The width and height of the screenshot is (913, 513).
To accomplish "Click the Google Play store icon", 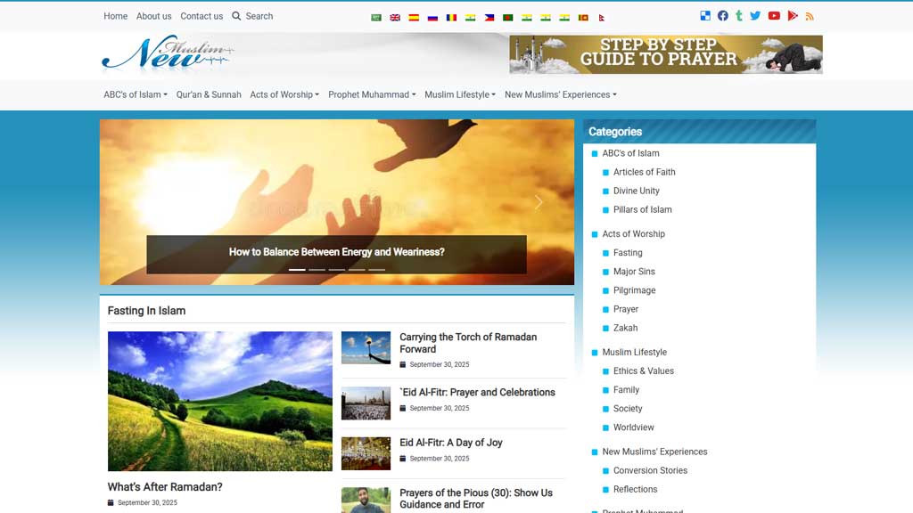I will coord(792,16).
